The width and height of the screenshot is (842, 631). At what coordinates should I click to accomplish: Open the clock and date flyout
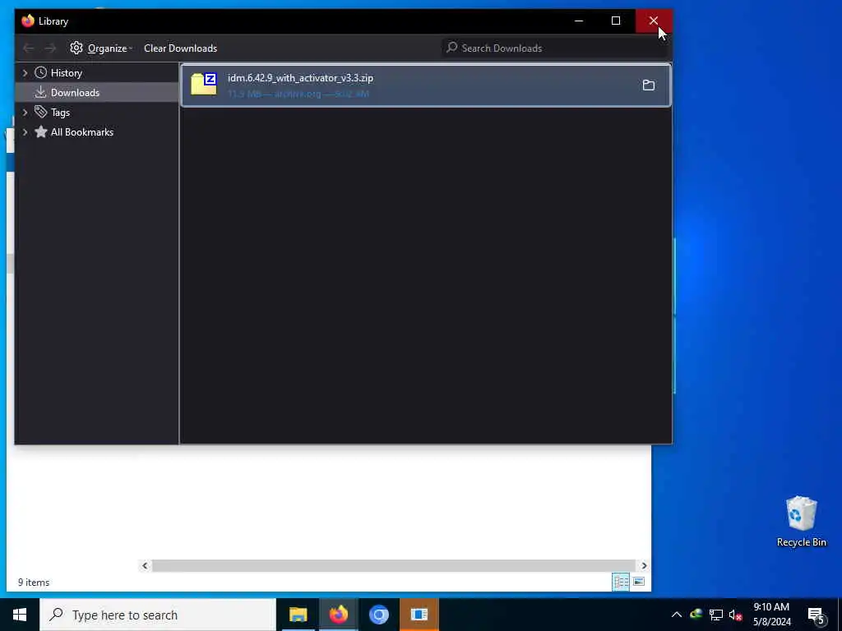[x=771, y=615]
